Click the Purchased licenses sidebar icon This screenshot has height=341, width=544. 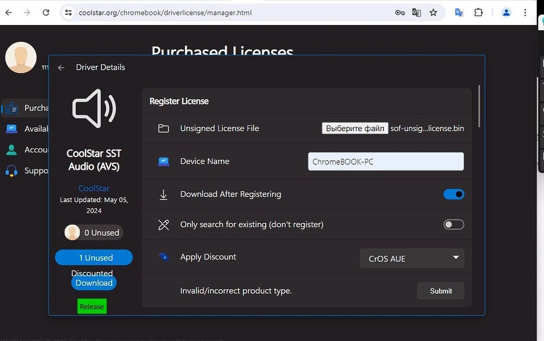click(x=11, y=108)
